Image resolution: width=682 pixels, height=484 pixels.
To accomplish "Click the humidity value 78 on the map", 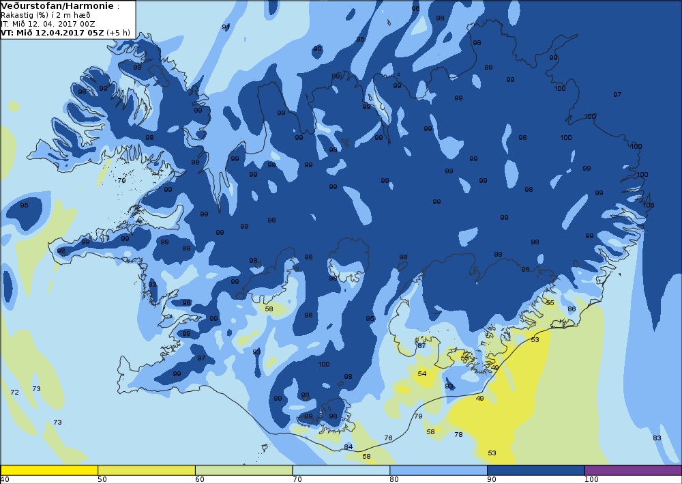I will coord(458,434).
